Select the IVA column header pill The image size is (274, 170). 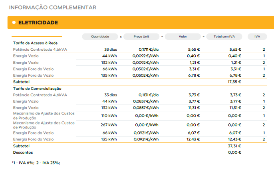tap(257, 36)
